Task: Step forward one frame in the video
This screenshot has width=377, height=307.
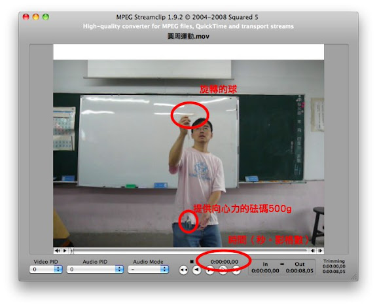Action: point(320,251)
